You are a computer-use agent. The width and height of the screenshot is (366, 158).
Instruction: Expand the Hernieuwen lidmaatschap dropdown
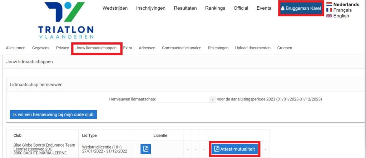[186, 99]
